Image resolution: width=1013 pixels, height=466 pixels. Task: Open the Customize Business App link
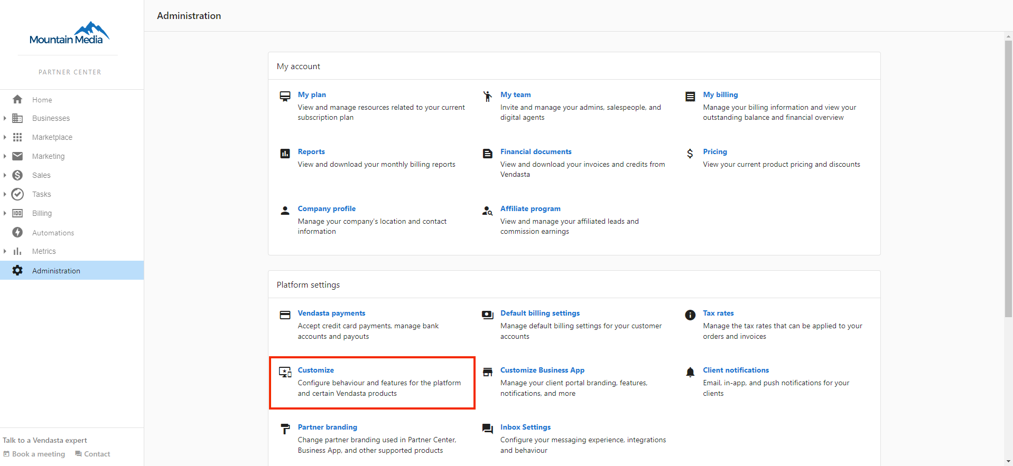[542, 370]
